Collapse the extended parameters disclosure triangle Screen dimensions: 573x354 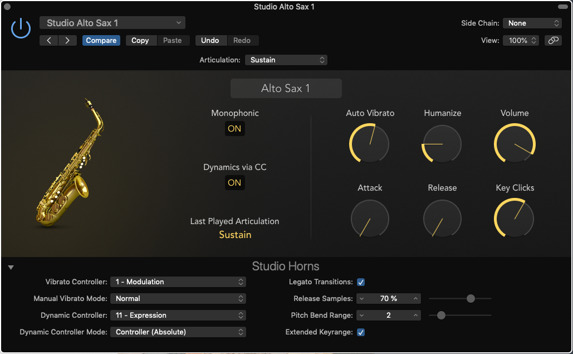11,268
